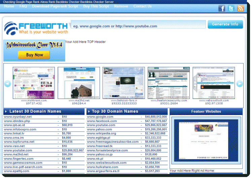Open www.freeread.tk link
Viewport: 252px width, 179px height.
point(100,146)
